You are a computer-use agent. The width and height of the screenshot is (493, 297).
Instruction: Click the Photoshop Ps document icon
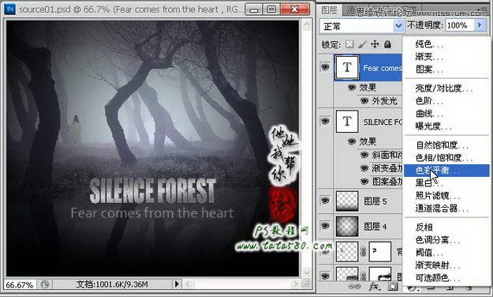click(9, 9)
